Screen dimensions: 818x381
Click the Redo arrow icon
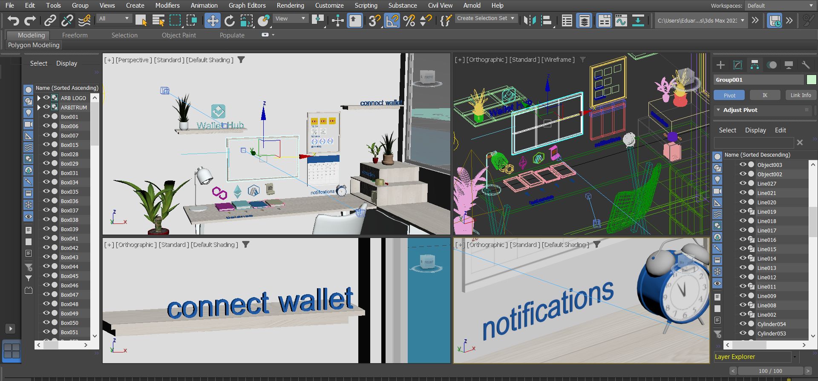click(x=30, y=20)
